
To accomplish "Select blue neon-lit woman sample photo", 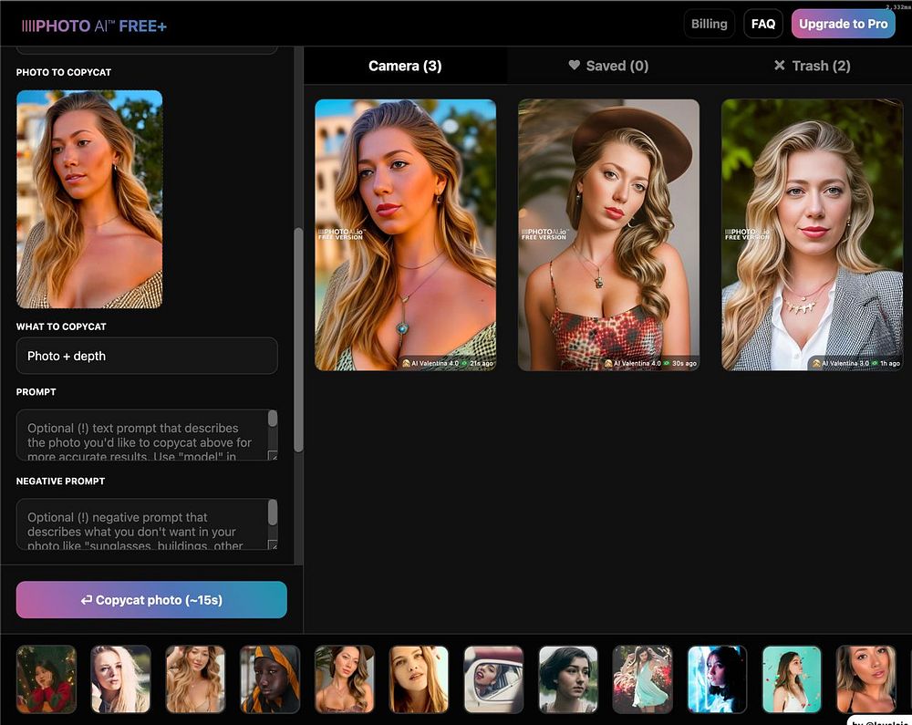I will [717, 679].
